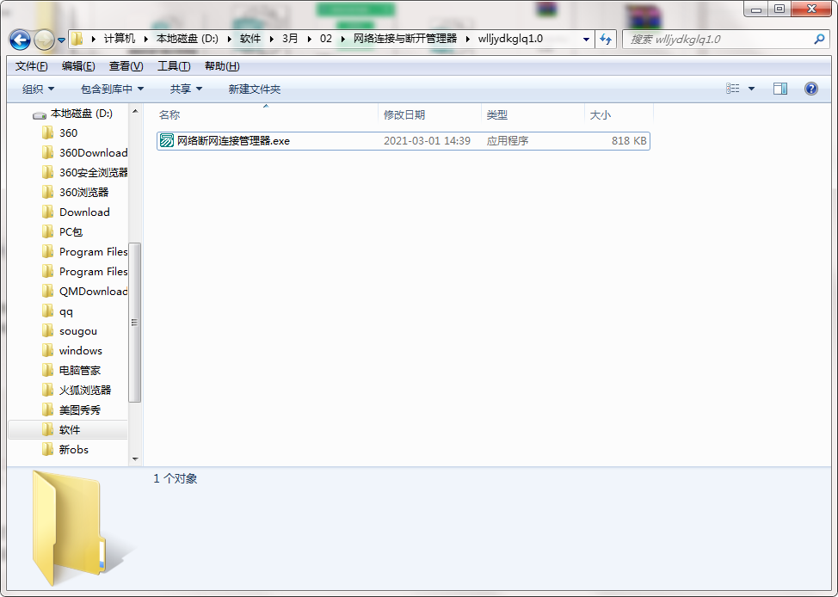Open recent pages dropdown beside navigation arrows
838x597 pixels.
click(x=61, y=40)
